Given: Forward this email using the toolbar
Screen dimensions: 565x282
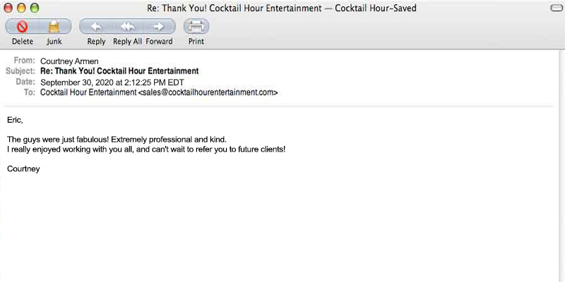Looking at the screenshot, I should pos(159,27).
